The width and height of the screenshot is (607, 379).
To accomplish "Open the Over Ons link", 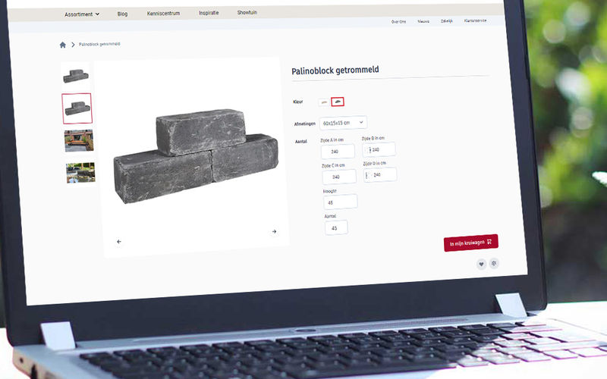I will pos(398,22).
